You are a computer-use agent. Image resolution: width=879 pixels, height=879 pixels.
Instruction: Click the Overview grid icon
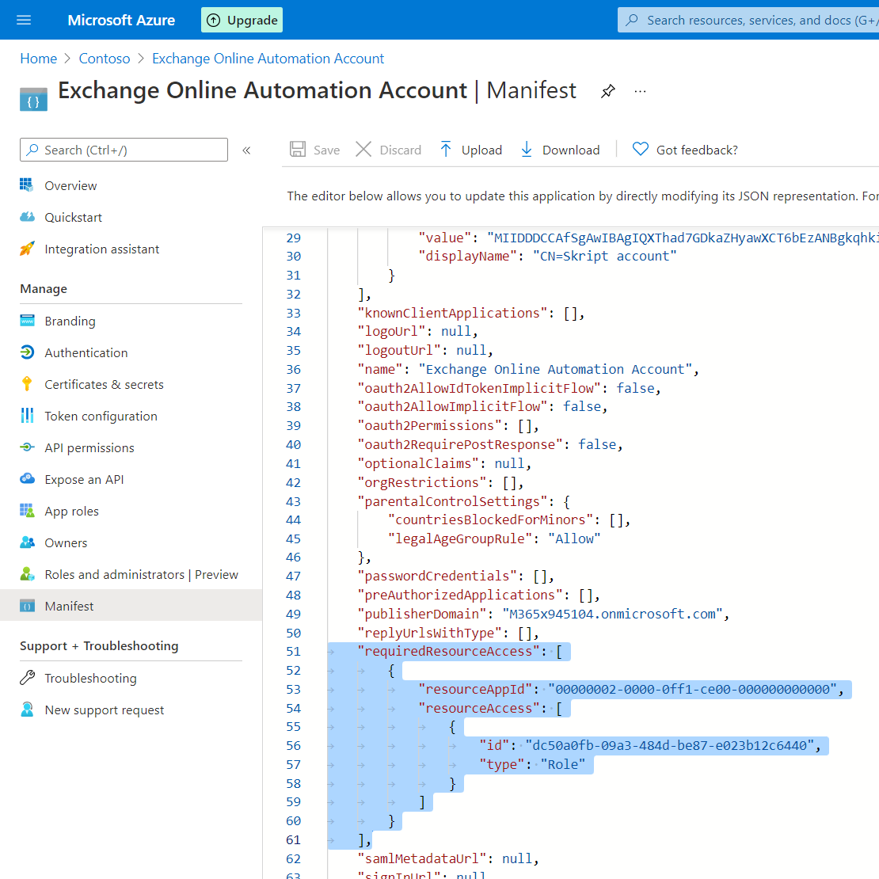point(26,185)
